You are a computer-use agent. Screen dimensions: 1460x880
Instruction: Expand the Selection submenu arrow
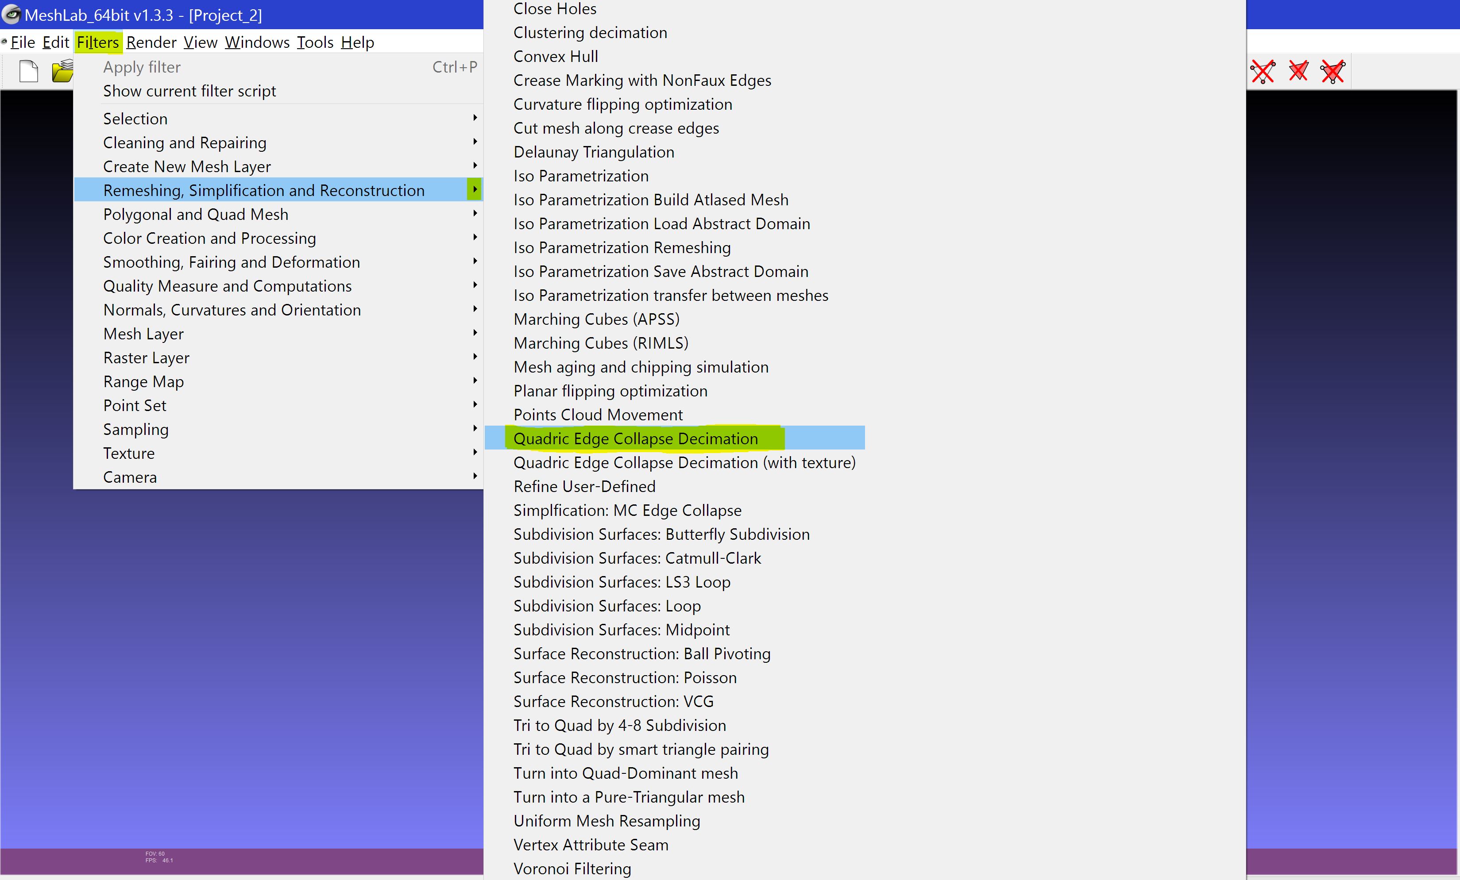[475, 118]
